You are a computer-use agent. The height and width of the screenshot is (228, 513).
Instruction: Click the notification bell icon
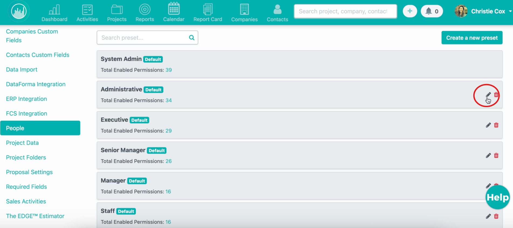(429, 11)
